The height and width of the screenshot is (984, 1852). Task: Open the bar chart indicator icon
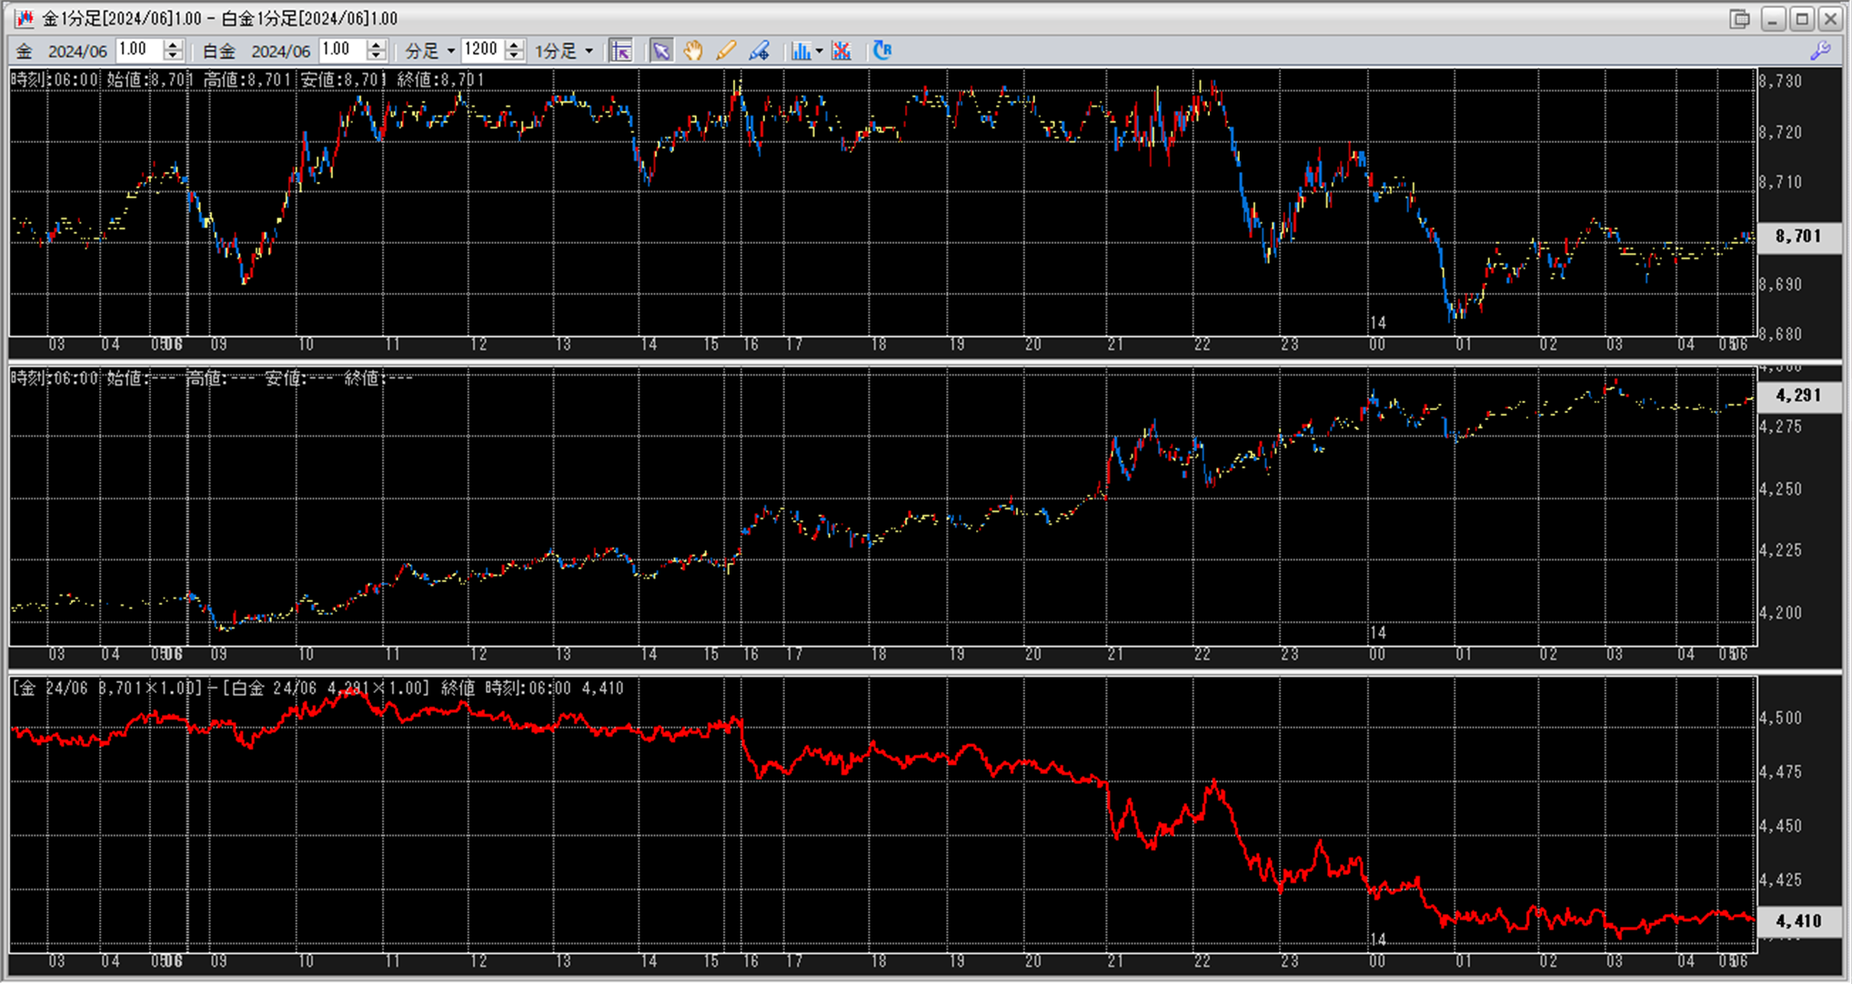(800, 51)
